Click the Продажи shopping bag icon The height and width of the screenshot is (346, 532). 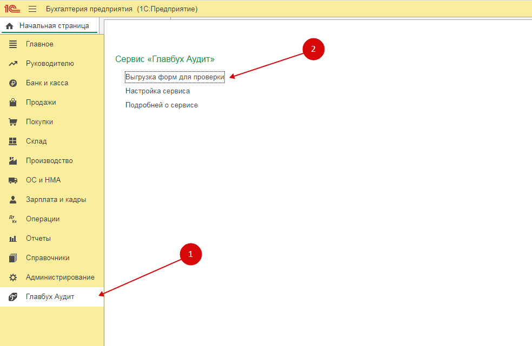14,103
